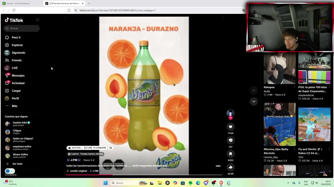
Task: Seek on the video progress bar
Action: pos(144,175)
